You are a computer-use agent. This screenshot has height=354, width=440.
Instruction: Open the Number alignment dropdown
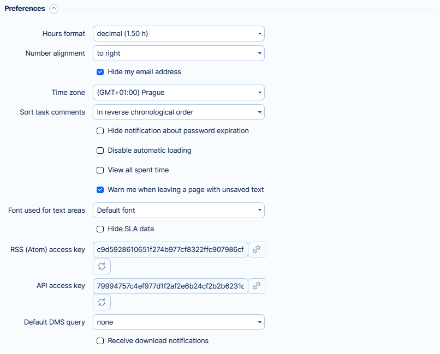click(x=179, y=53)
